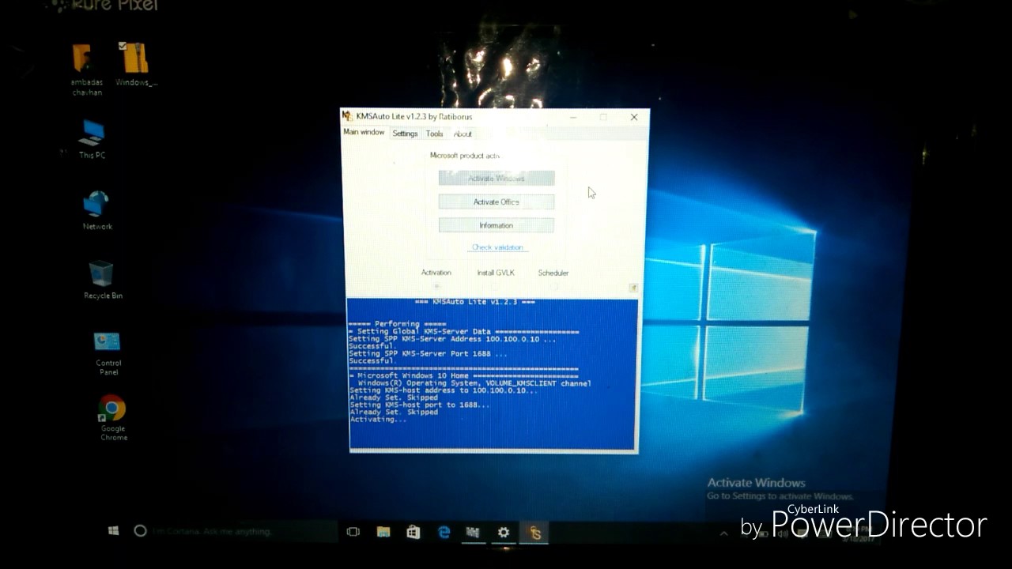Switch to the Tools tab
Image resolution: width=1012 pixels, height=569 pixels.
tap(434, 134)
